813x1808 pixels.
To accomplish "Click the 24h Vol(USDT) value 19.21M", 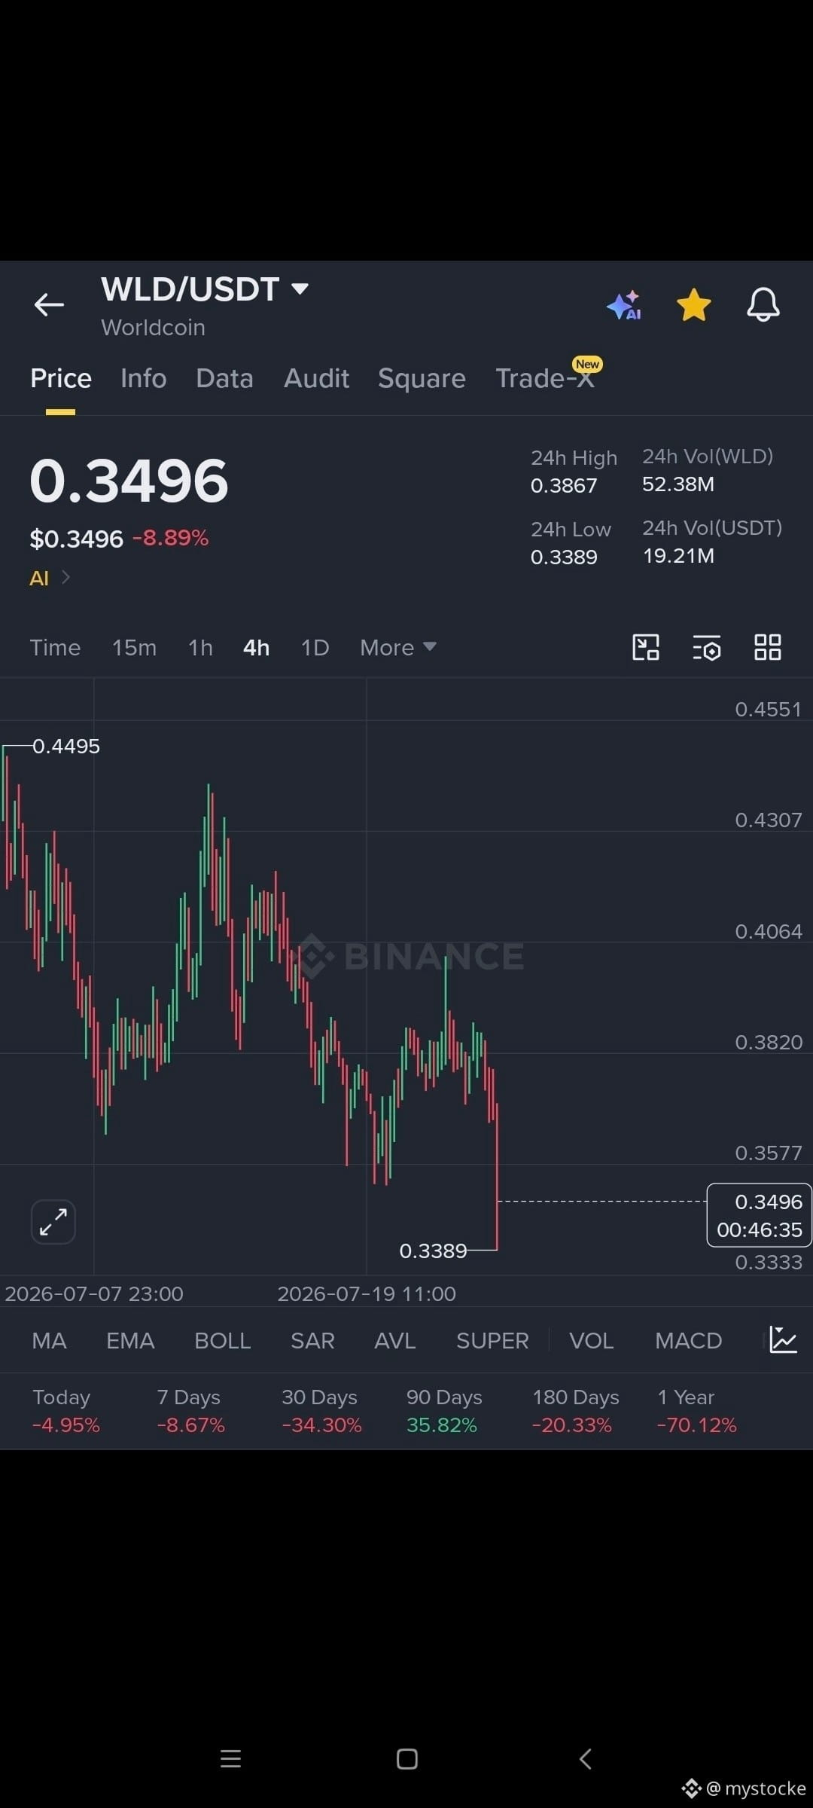I will click(x=677, y=555).
